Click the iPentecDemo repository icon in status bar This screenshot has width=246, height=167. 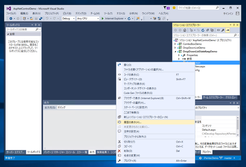coord(200,158)
